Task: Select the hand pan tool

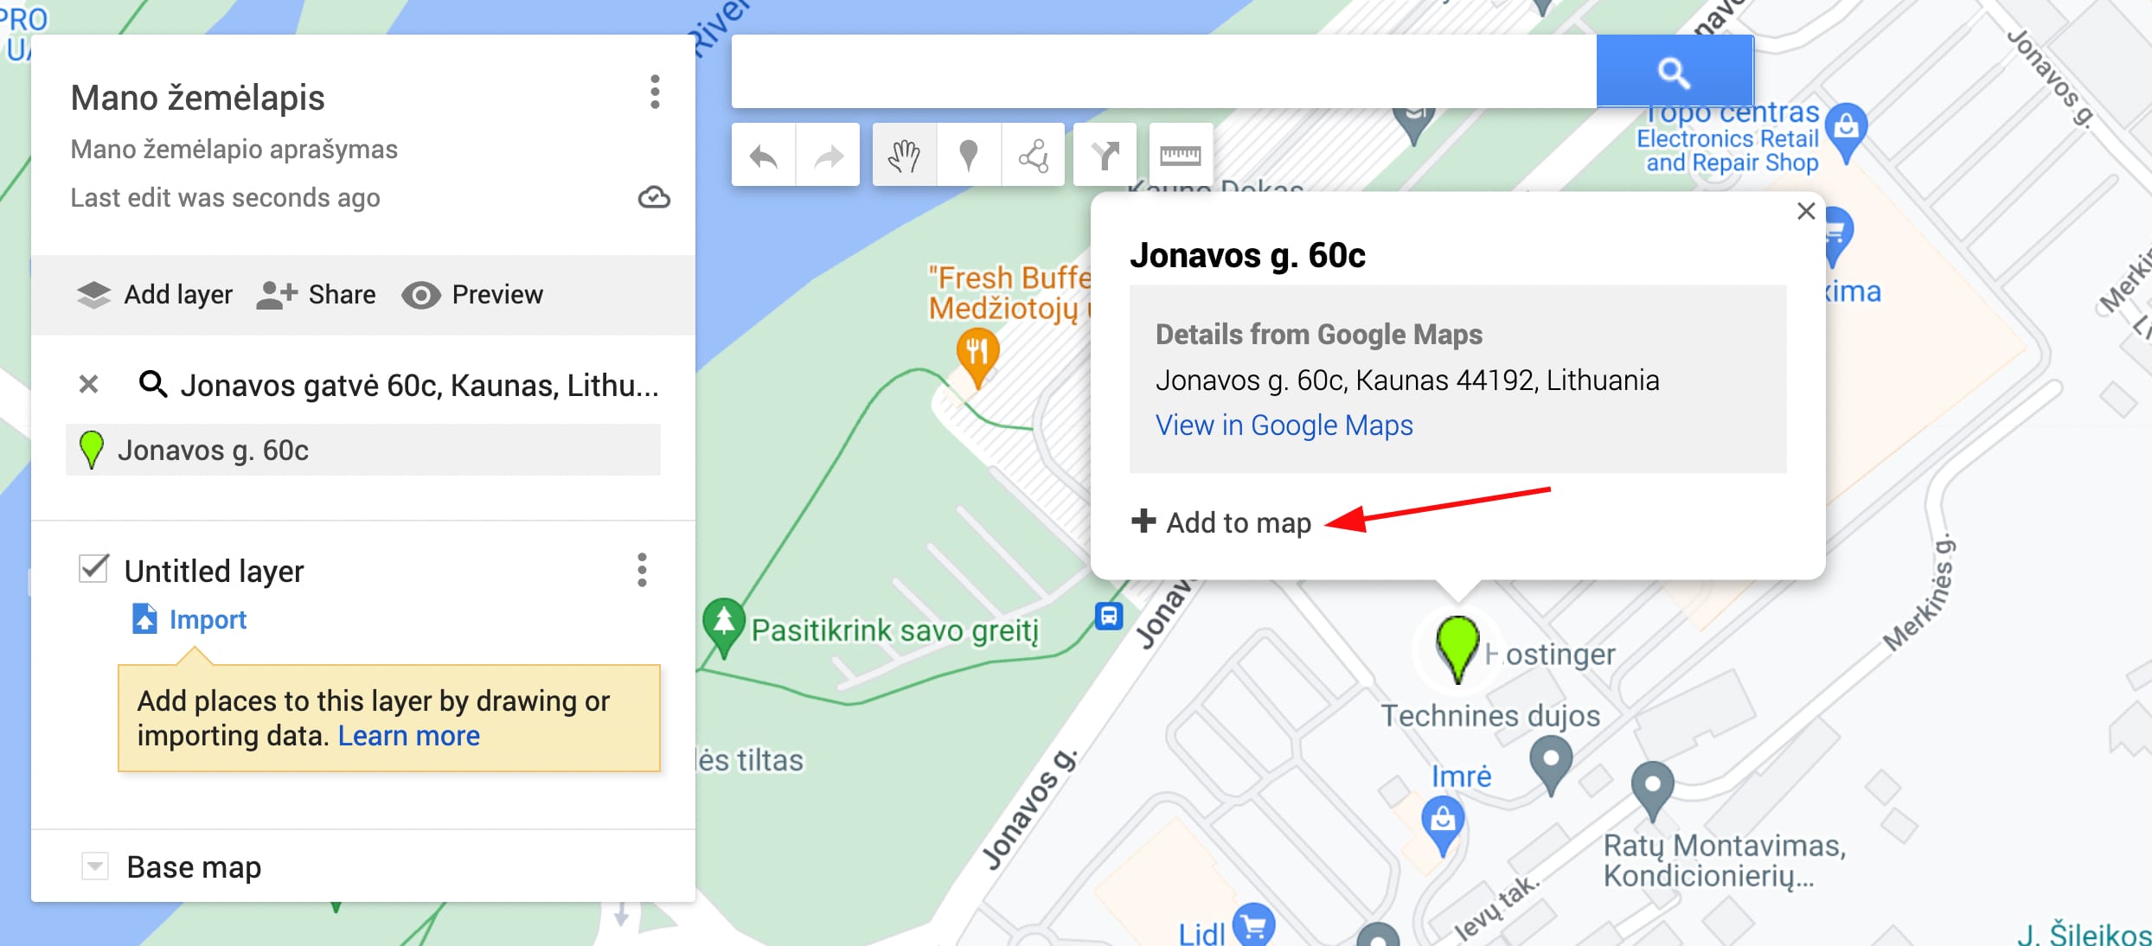Action: pos(904,156)
